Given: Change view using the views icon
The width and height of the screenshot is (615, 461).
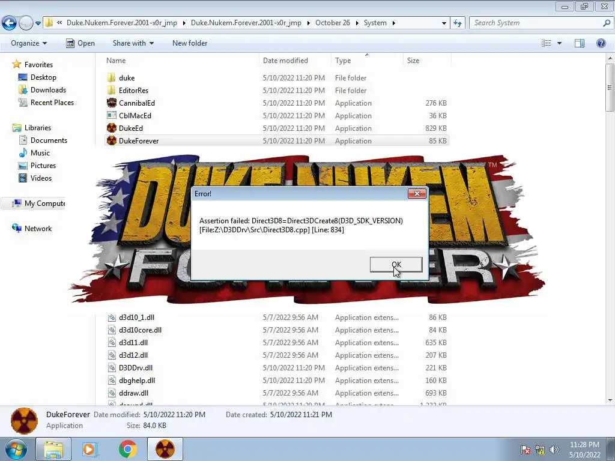Looking at the screenshot, I should pyautogui.click(x=546, y=43).
